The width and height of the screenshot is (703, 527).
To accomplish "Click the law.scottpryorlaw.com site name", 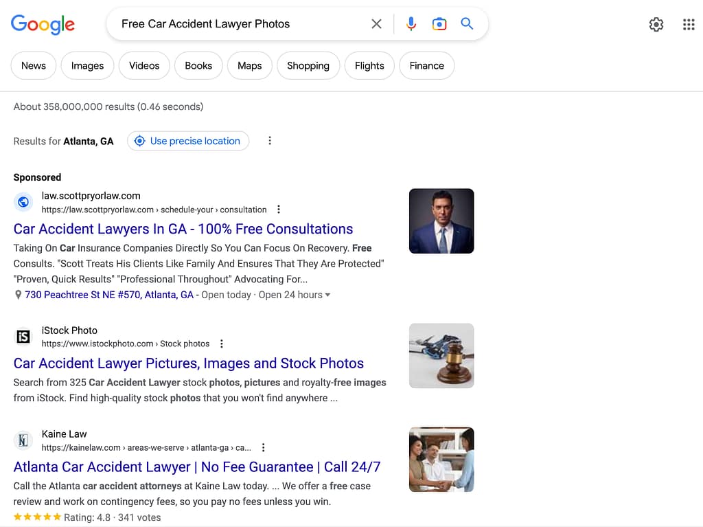I will [x=91, y=196].
